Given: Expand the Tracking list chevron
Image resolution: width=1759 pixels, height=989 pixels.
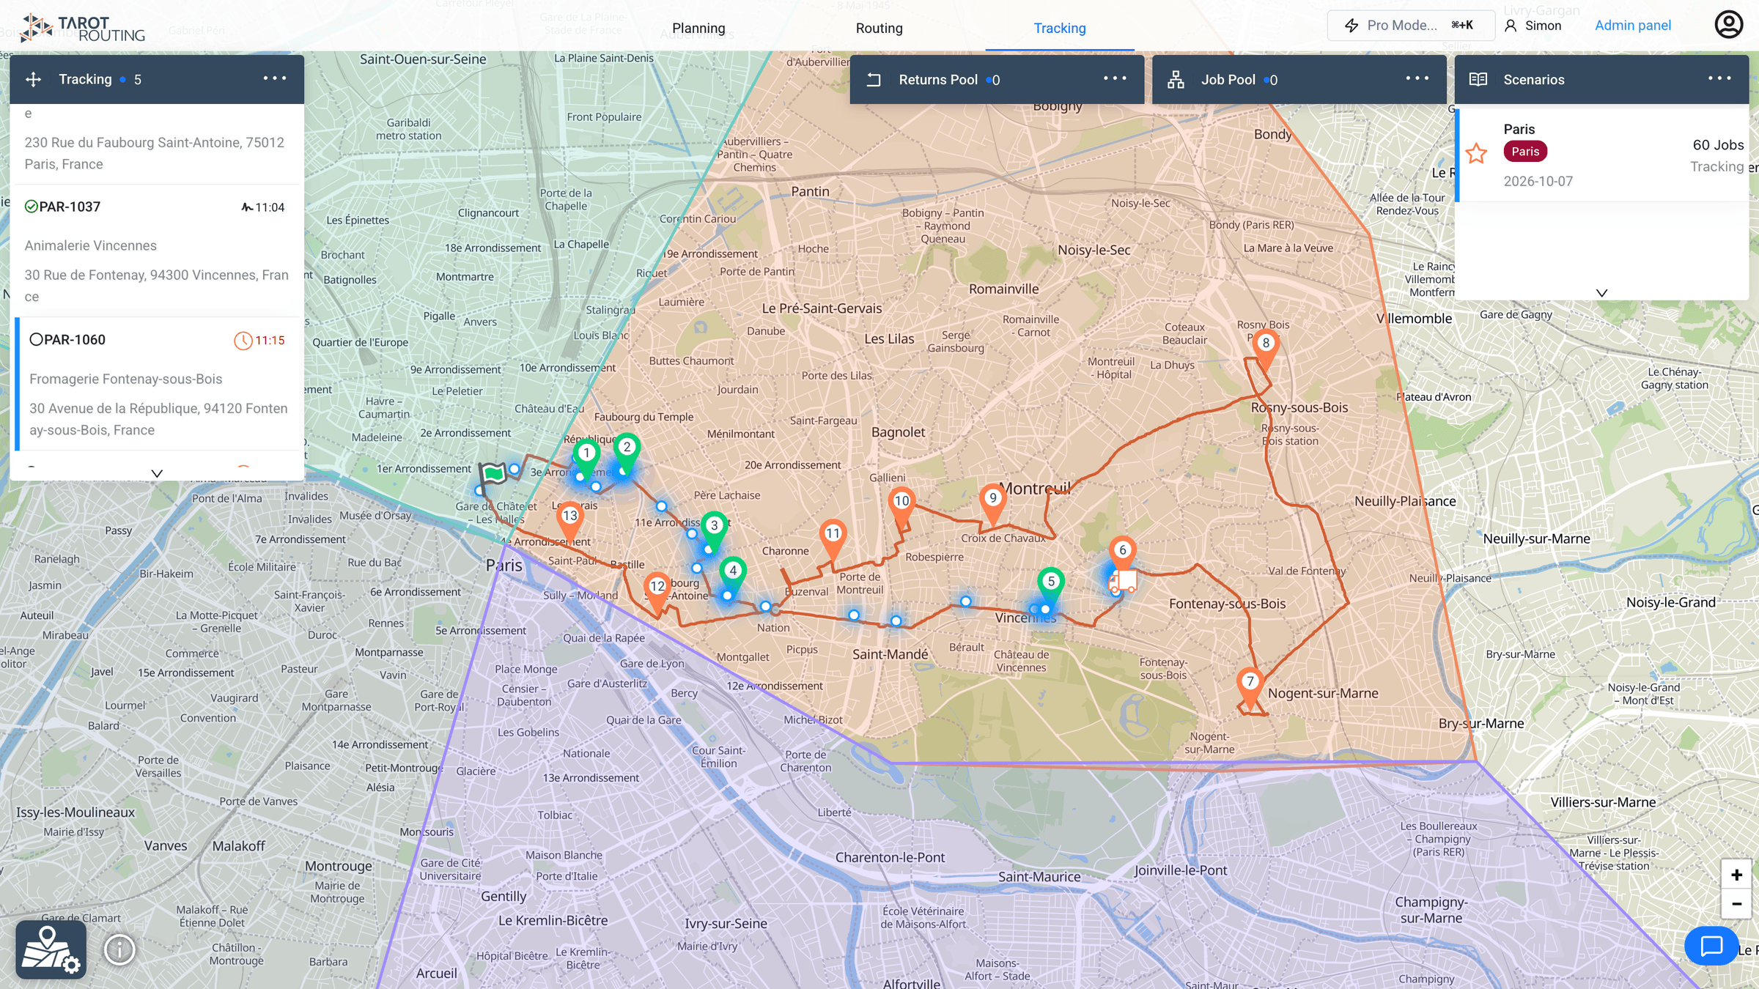Looking at the screenshot, I should click(157, 473).
